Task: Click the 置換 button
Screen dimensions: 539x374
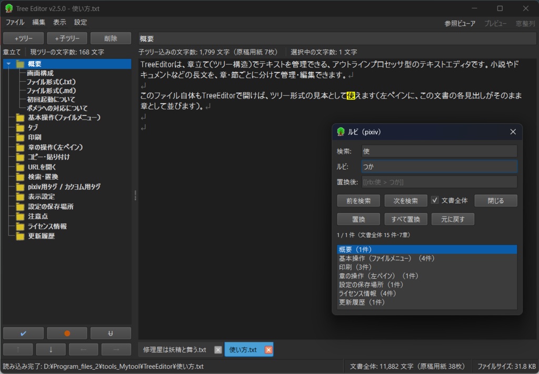Action: pyautogui.click(x=358, y=219)
